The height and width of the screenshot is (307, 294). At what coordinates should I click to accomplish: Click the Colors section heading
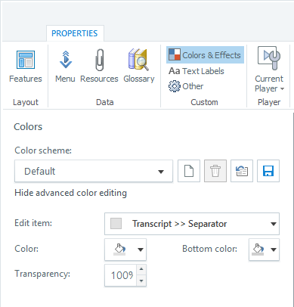[x=28, y=127]
